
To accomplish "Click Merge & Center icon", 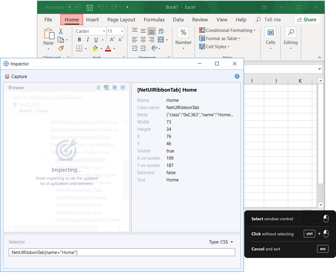I will [x=161, y=40].
